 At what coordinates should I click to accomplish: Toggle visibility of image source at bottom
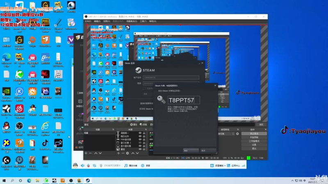pyautogui.click(x=140, y=149)
